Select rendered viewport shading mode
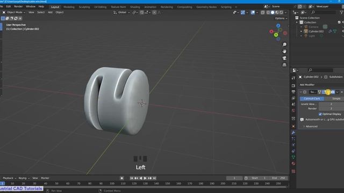The image size is (344, 193). 281,12
